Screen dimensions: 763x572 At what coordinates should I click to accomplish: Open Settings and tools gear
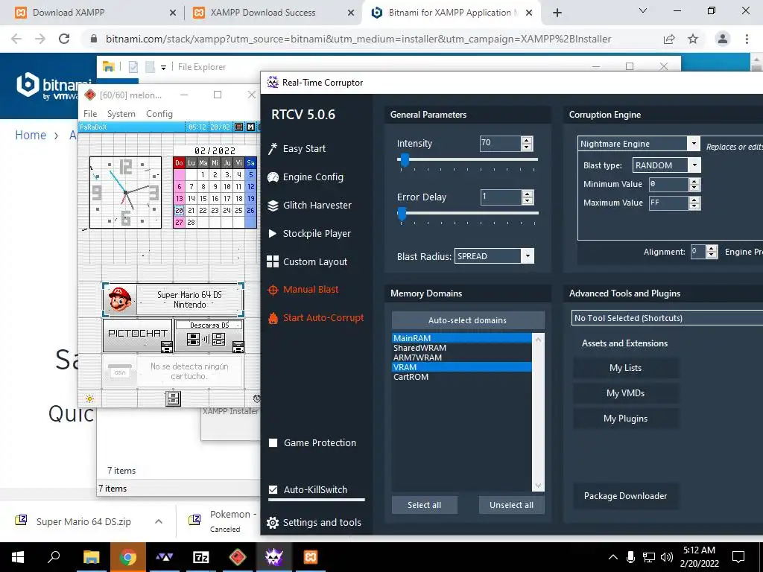pos(273,523)
